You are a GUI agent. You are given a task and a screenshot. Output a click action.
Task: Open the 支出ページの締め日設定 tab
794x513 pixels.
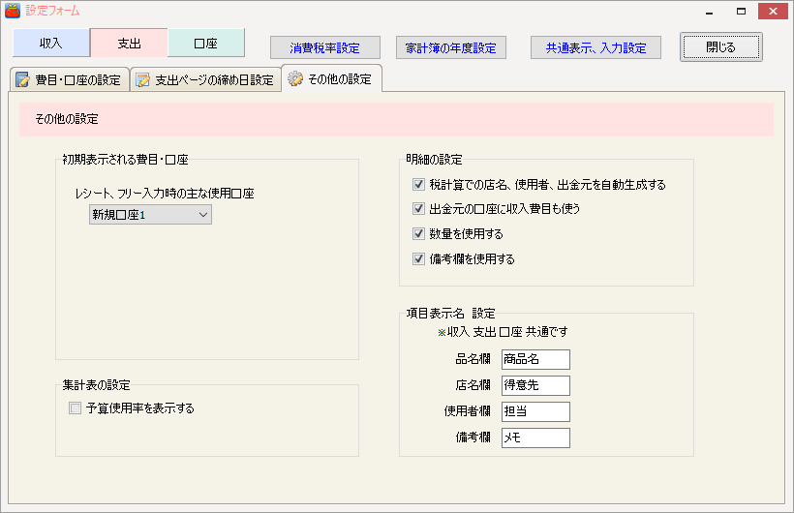click(205, 80)
